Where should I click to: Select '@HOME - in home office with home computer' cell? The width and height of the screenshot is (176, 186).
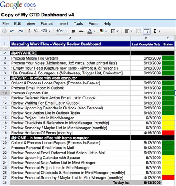point(70,138)
